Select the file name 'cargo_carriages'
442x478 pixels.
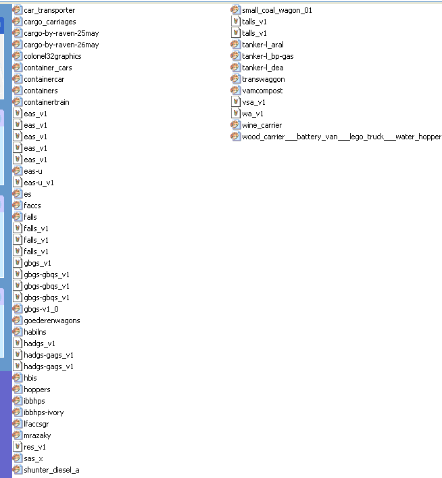click(50, 22)
